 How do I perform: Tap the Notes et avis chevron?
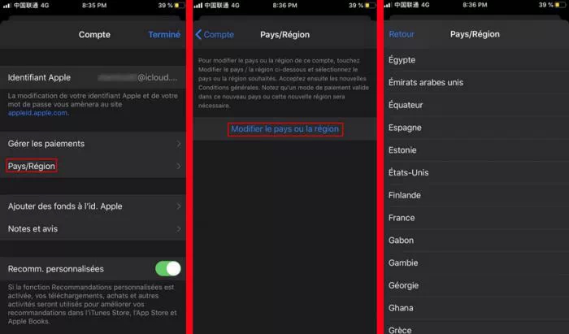coord(179,229)
